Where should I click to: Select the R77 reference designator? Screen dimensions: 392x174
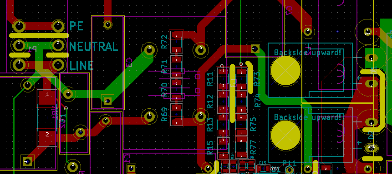point(253,147)
